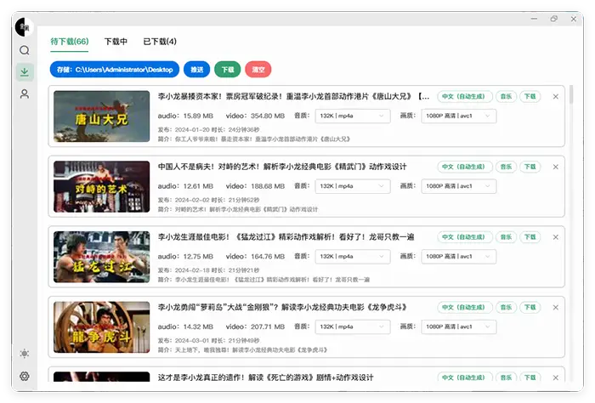The width and height of the screenshot is (595, 403).
Task: Click the 猛龙过江 video thumbnail
Action: pyautogui.click(x=102, y=257)
